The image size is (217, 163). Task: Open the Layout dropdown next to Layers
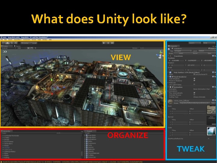pyautogui.click(x=209, y=43)
